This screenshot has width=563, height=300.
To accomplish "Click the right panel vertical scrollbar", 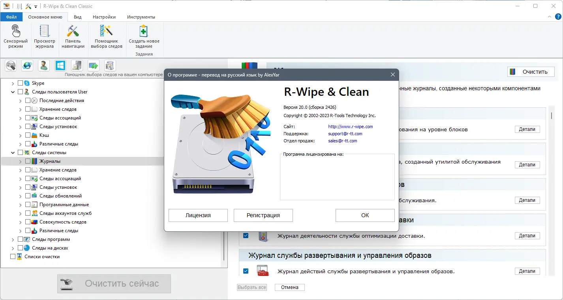I will click(x=552, y=191).
